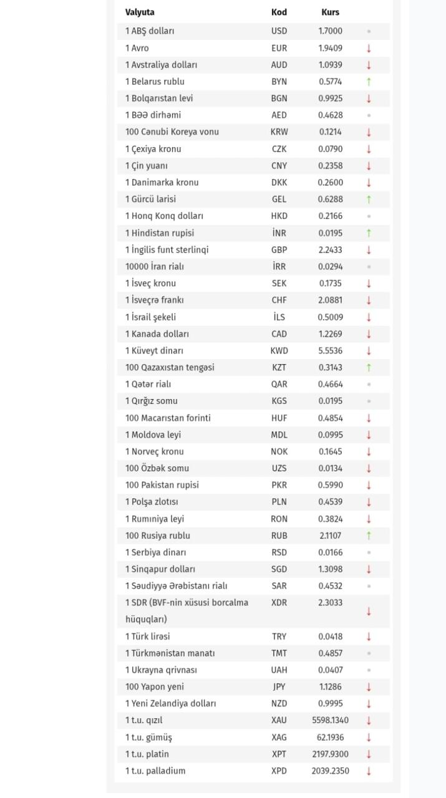Click the Valyuta column header
446x798 pixels.
(x=140, y=12)
